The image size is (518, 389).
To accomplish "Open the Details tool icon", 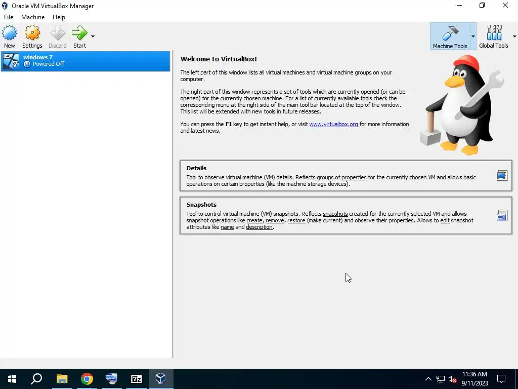I will 502,176.
